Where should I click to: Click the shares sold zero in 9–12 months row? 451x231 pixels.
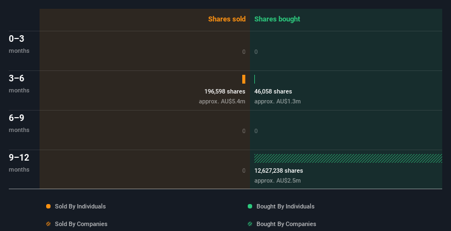pos(244,170)
